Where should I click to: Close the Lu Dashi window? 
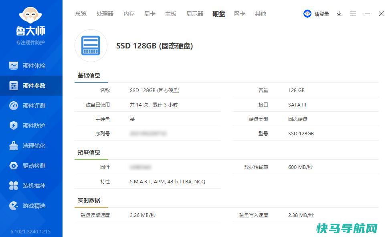(x=381, y=14)
